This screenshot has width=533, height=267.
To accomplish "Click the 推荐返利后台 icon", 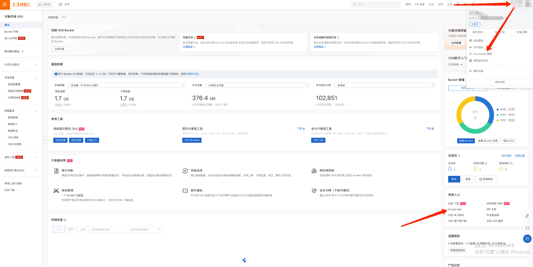I will (x=471, y=61).
